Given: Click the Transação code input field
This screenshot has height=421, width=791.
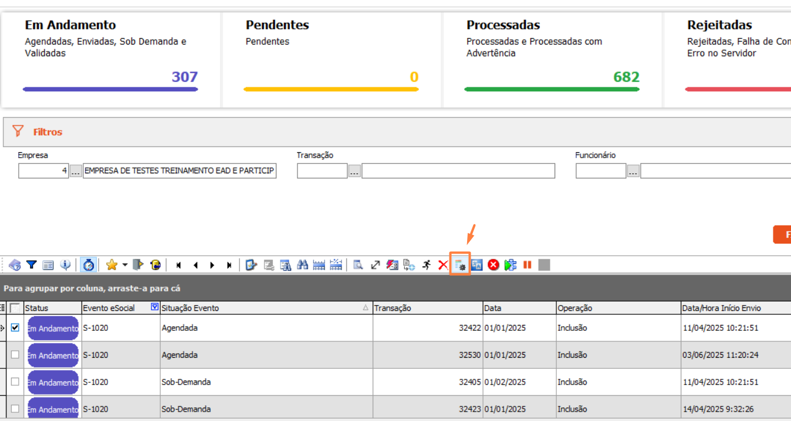Looking at the screenshot, I should (322, 171).
